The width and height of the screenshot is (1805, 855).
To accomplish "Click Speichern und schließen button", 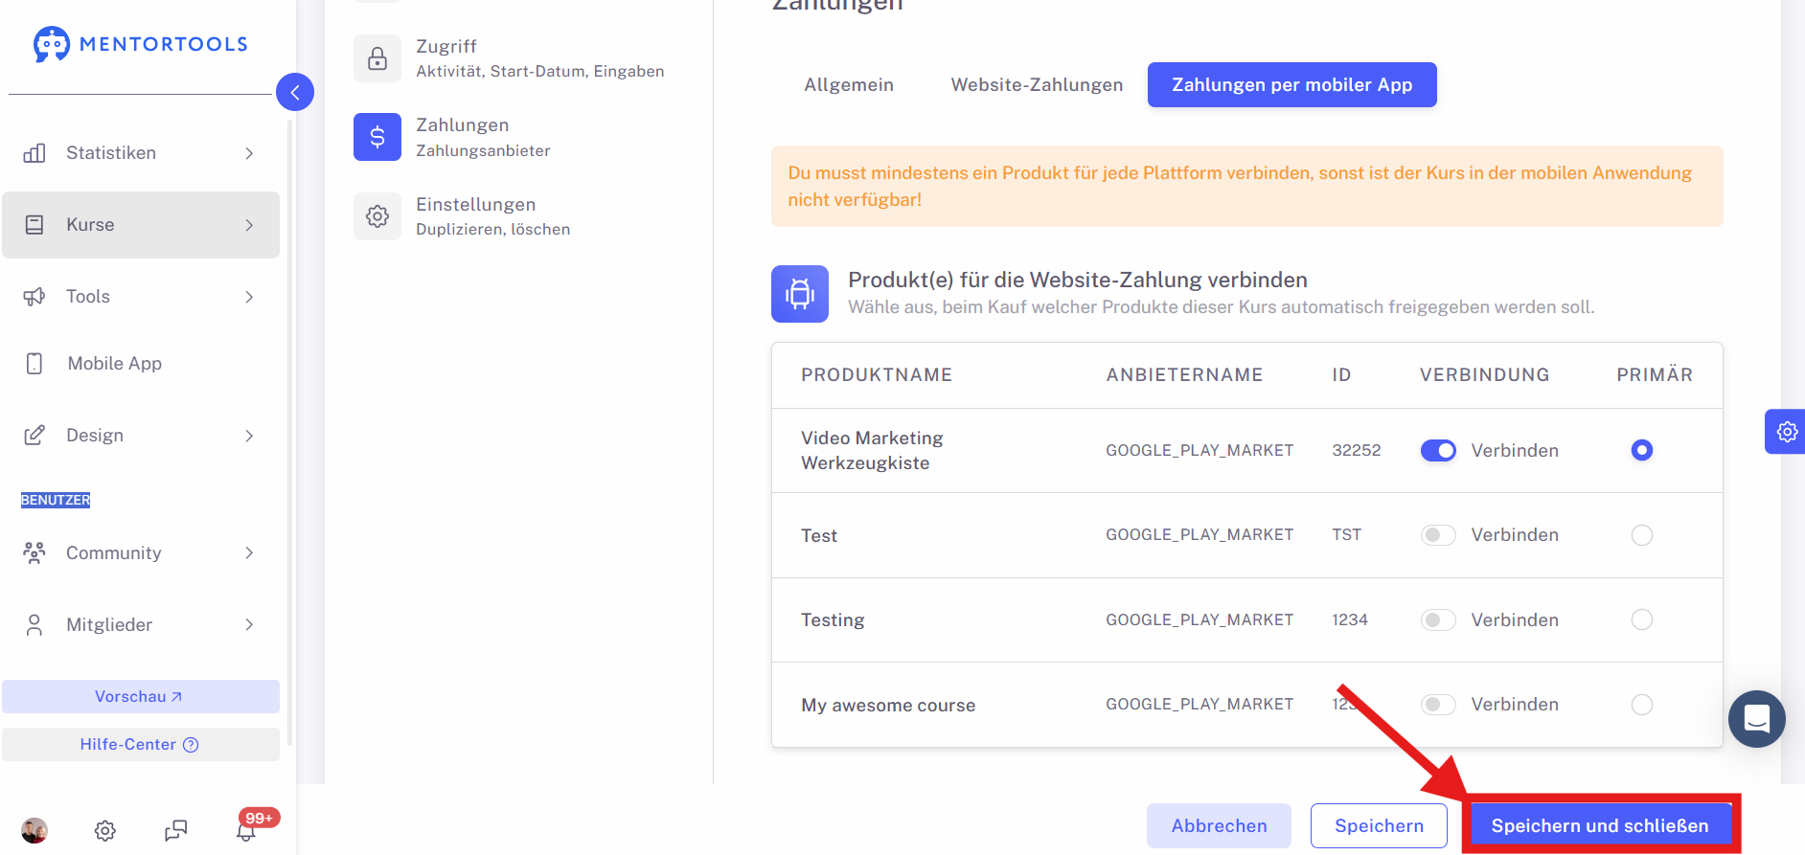I will 1599,825.
